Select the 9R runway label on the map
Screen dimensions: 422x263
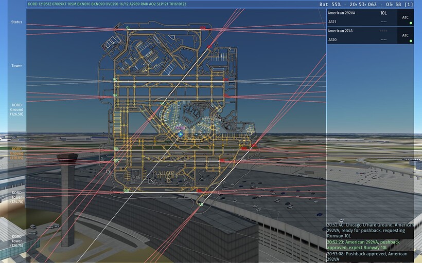point(115,96)
